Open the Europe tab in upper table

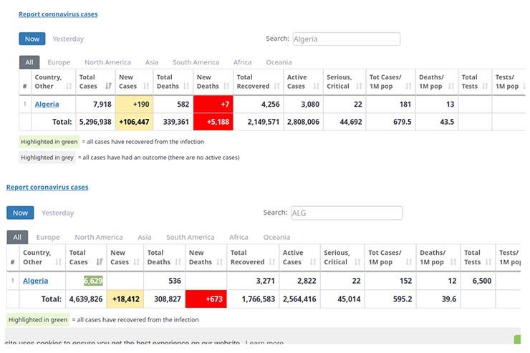coord(59,62)
